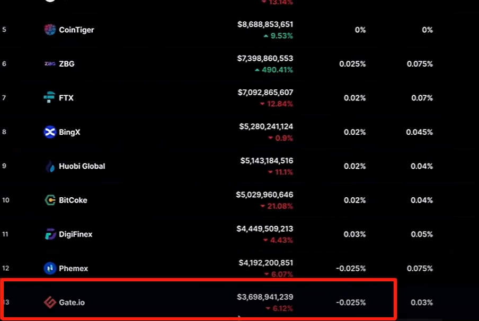This screenshot has width=479, height=321.
Task: Open the Gate.io exchange name link
Action: tap(72, 302)
